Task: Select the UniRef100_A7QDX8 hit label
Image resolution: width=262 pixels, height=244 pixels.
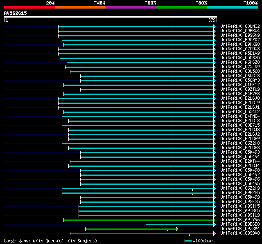Action: (x=240, y=49)
